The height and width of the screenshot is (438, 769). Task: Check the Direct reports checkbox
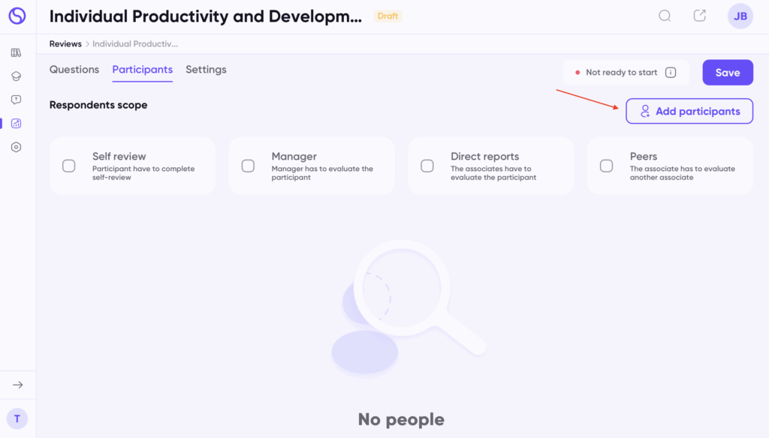coord(427,166)
